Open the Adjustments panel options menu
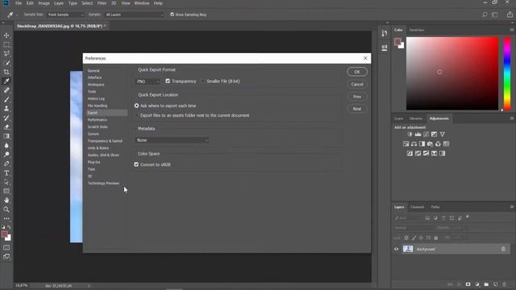This screenshot has height=290, width=516. (x=512, y=118)
